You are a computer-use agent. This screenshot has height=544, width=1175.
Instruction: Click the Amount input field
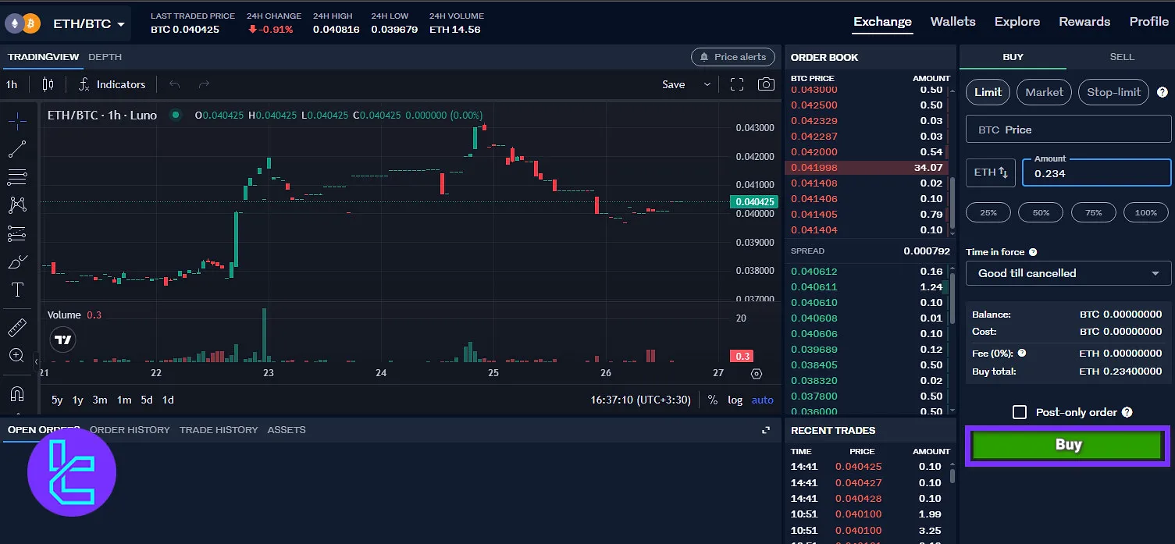[1096, 172]
